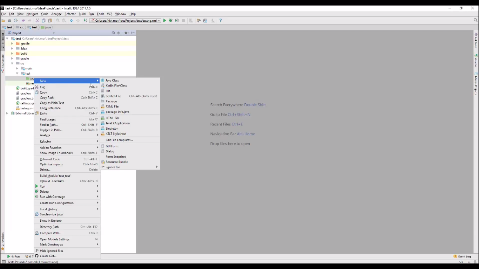Click the Back navigation arrow icon
The height and width of the screenshot is (269, 479).
tap(72, 21)
